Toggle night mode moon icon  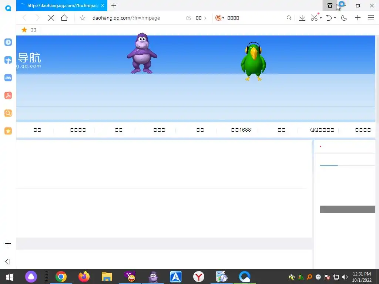(x=344, y=18)
